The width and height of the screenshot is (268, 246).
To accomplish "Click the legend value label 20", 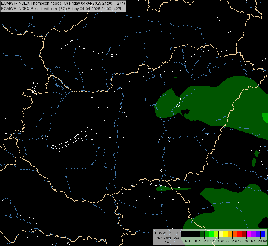I will pos(200,241).
